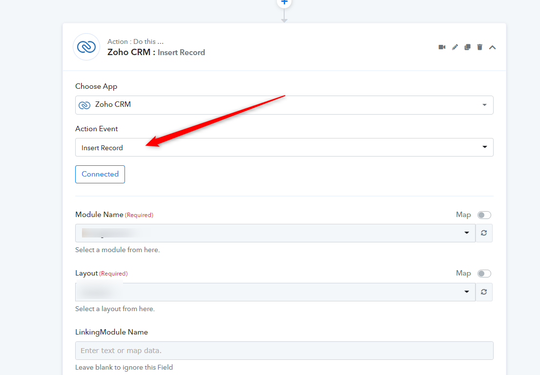Open video tutorial camera icon
This screenshot has height=375, width=540.
coord(442,47)
